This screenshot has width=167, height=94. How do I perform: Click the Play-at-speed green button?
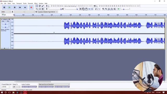click(x=118, y=9)
